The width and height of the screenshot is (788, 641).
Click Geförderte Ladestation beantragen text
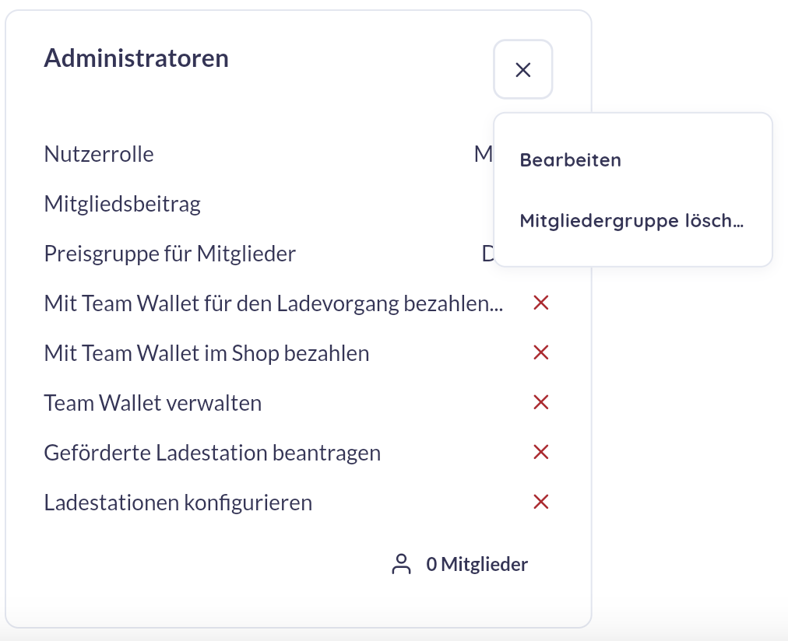point(212,453)
